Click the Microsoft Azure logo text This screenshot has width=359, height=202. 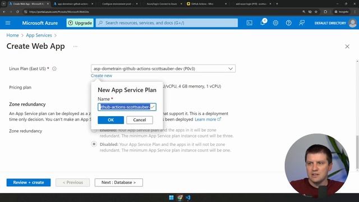click(40, 23)
